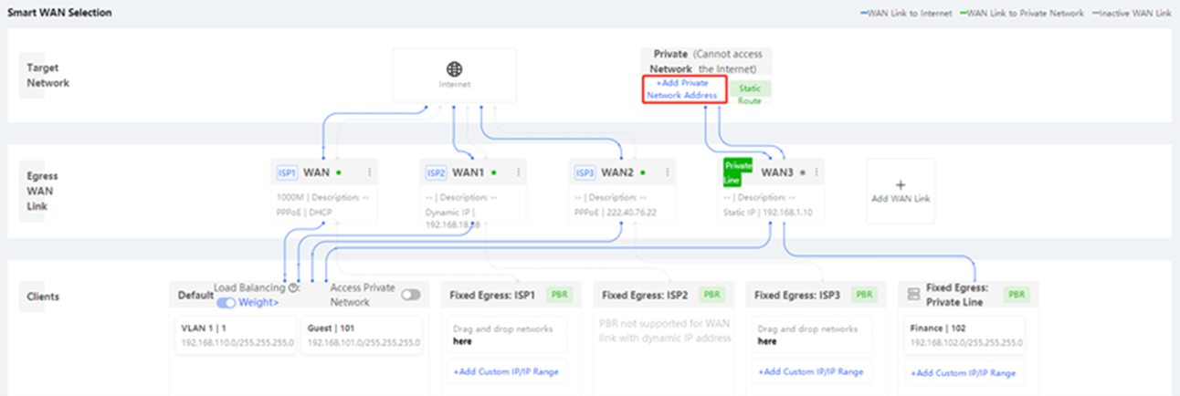
Task: Click +Add Private Network Address link
Action: 682,89
